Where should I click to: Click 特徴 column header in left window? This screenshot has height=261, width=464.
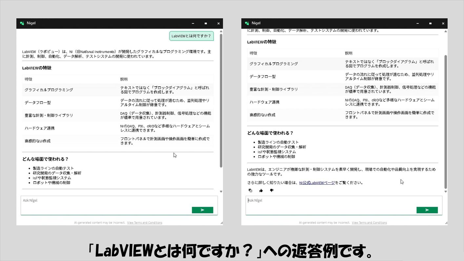pos(29,79)
